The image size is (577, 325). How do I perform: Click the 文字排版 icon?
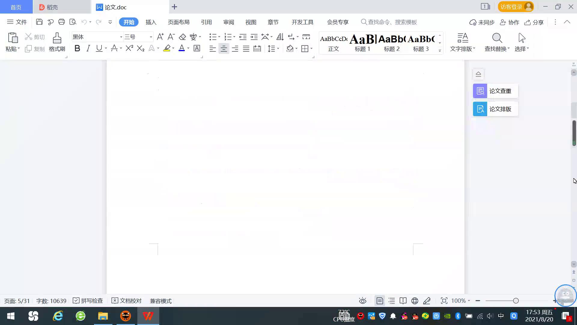pyautogui.click(x=462, y=42)
